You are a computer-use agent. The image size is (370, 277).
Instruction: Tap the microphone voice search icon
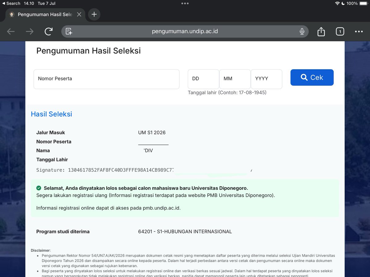[302, 31]
